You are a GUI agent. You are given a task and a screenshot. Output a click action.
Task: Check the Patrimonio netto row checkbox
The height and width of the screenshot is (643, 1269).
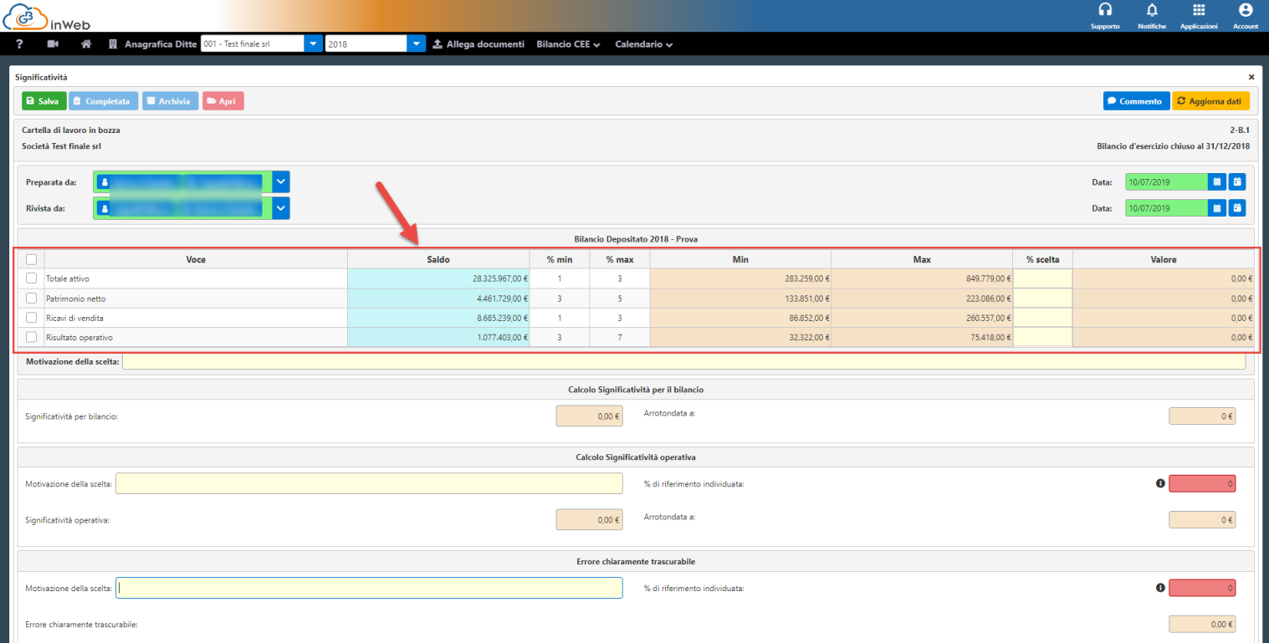tap(32, 298)
